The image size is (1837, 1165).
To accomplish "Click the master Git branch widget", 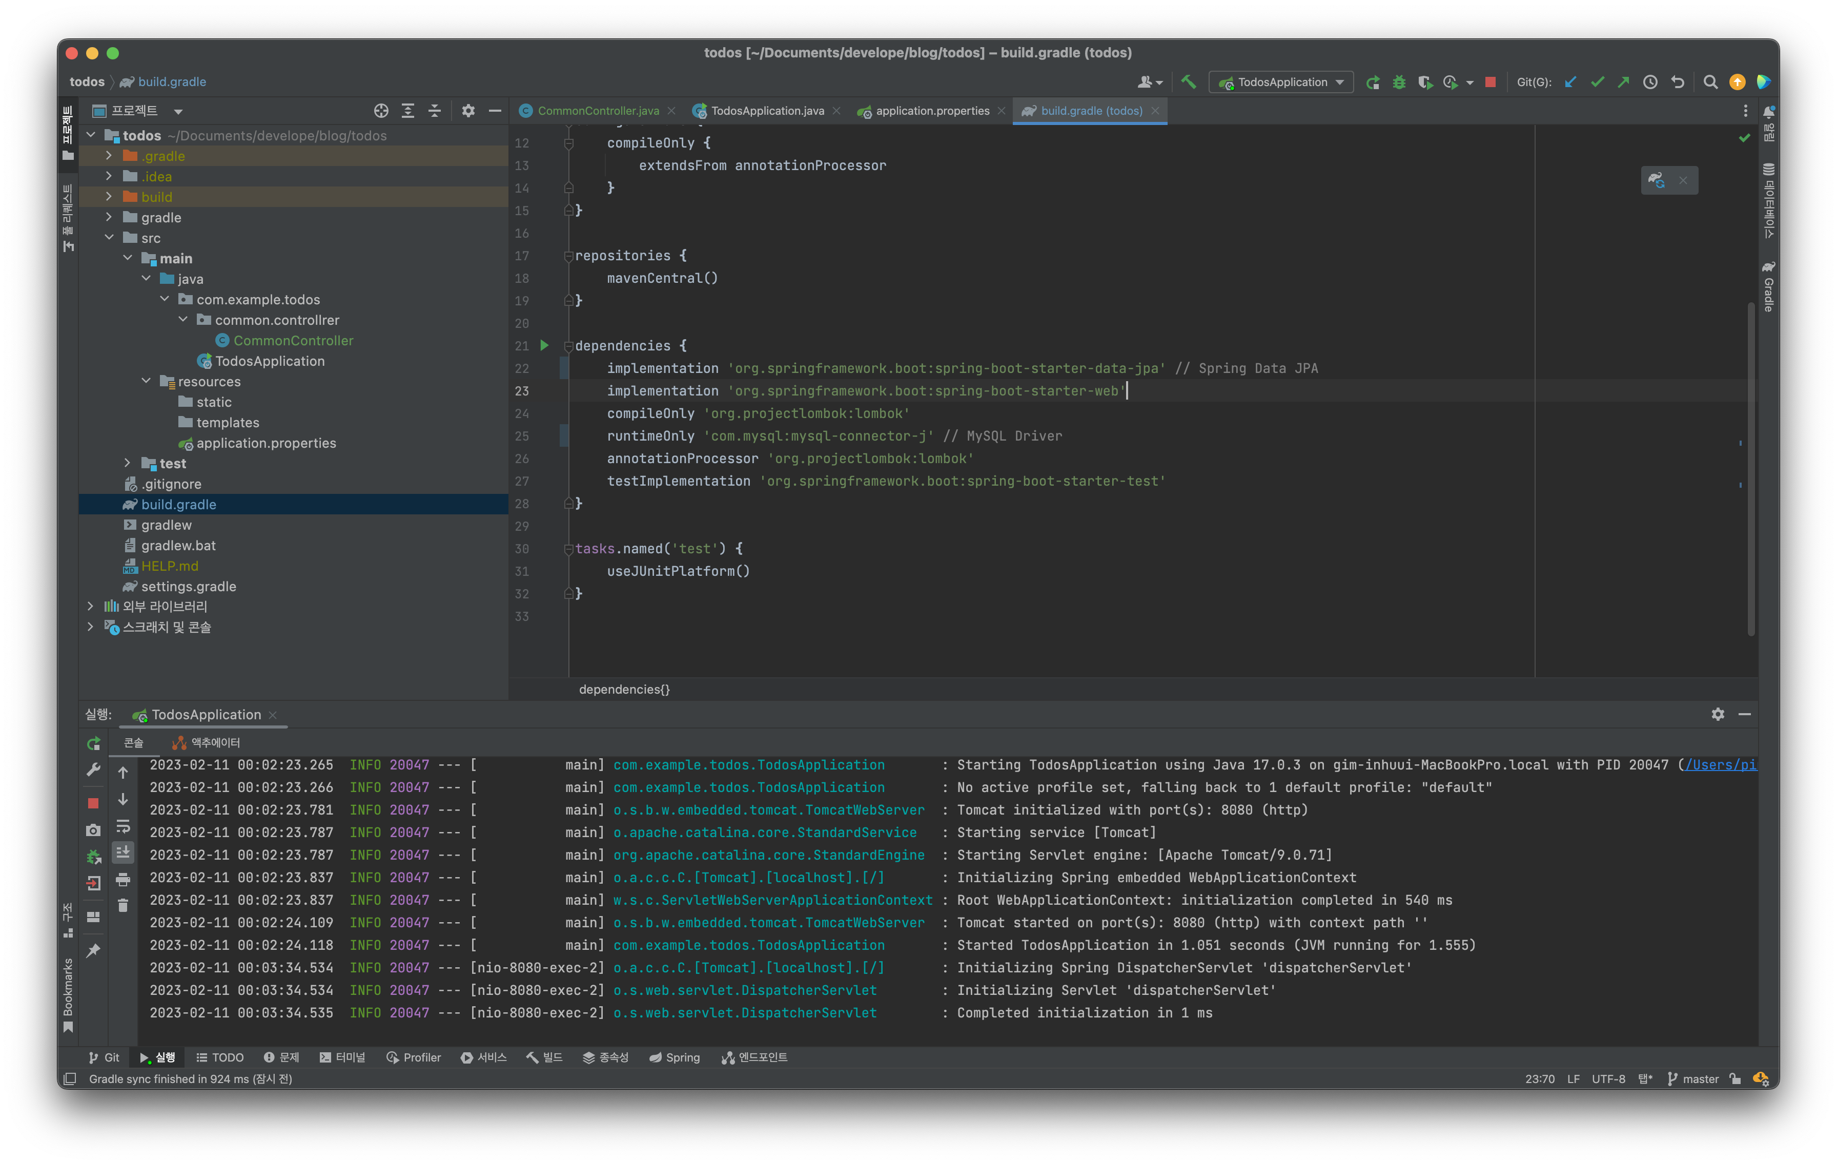I will (x=1693, y=1079).
